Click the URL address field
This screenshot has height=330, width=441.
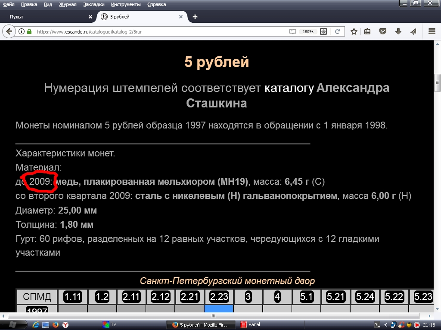tap(159, 31)
